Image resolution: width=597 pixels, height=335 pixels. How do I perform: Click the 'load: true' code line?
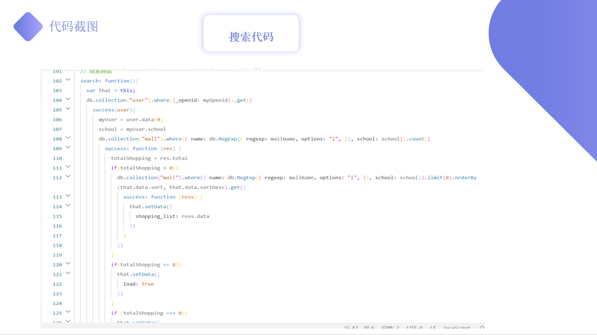point(138,284)
